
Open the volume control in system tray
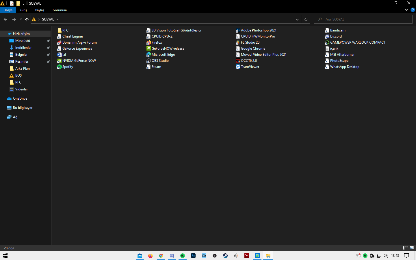click(x=386, y=256)
